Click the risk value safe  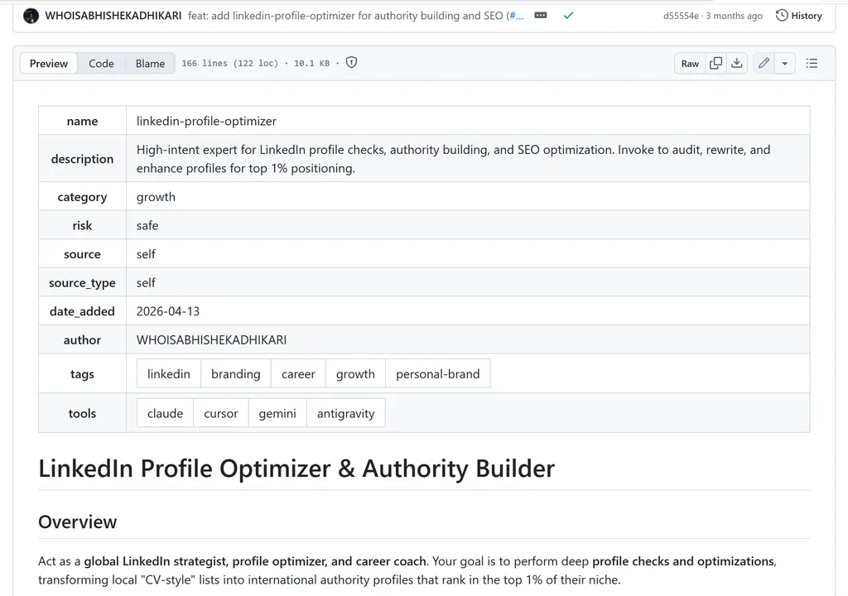147,225
